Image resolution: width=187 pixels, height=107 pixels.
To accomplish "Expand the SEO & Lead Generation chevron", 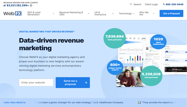I will tap(53, 13).
